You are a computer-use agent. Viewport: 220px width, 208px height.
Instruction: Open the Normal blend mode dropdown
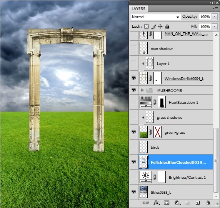tap(155, 17)
